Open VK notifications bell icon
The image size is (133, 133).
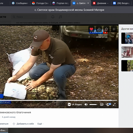tap(53, 17)
